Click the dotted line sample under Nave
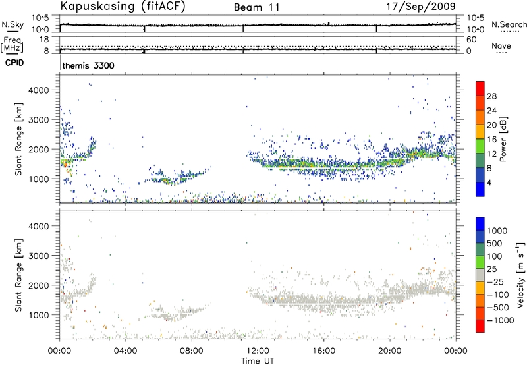This screenshot has height=365, width=527. [501, 53]
